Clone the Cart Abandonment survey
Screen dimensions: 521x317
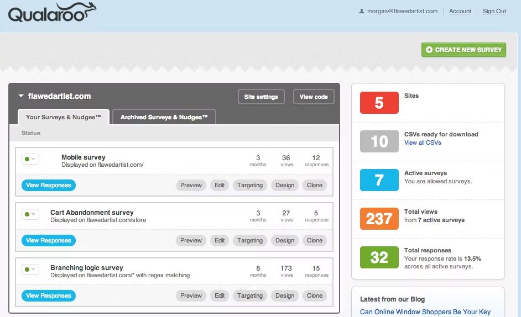pyautogui.click(x=315, y=240)
